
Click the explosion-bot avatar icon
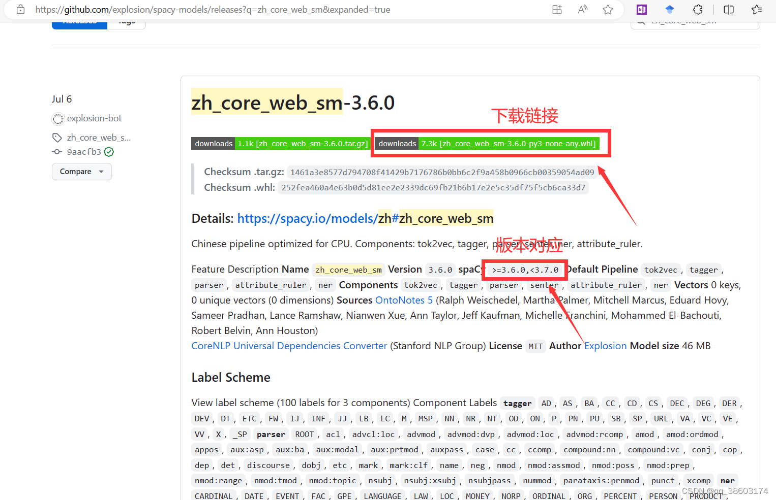58,119
